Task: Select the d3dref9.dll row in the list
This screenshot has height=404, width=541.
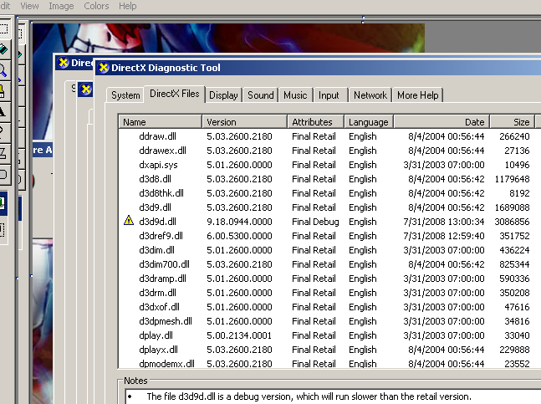Action: (157, 236)
